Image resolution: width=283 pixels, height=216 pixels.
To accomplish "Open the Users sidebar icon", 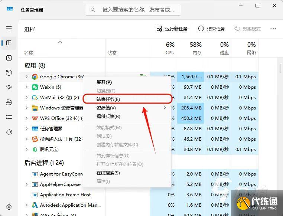I will pyautogui.click(x=9, y=102).
